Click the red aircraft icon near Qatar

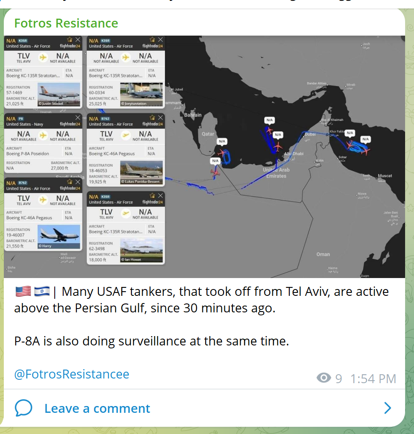222,153
